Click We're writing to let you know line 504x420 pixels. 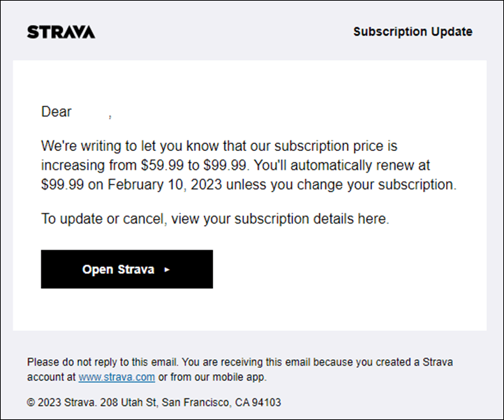219,146
